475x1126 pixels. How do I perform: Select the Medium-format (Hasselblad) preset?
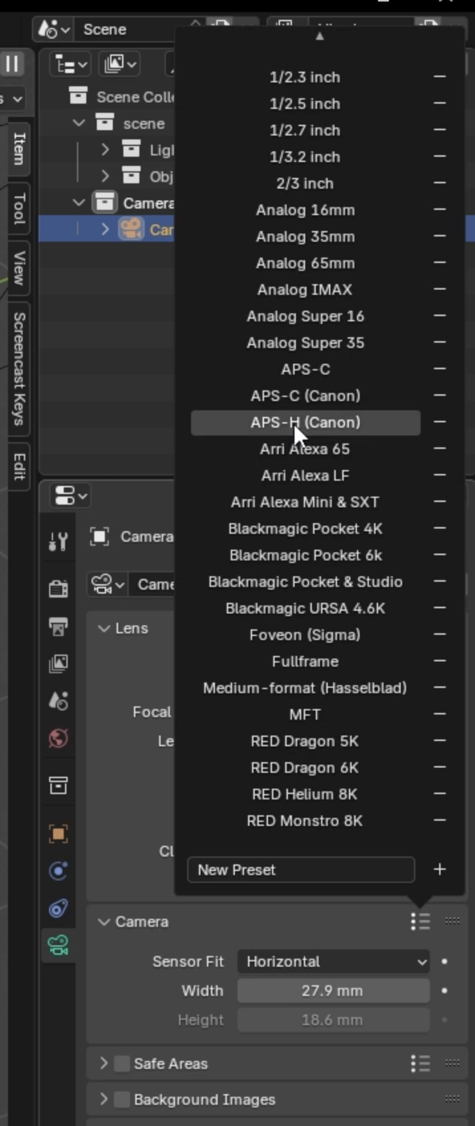305,688
